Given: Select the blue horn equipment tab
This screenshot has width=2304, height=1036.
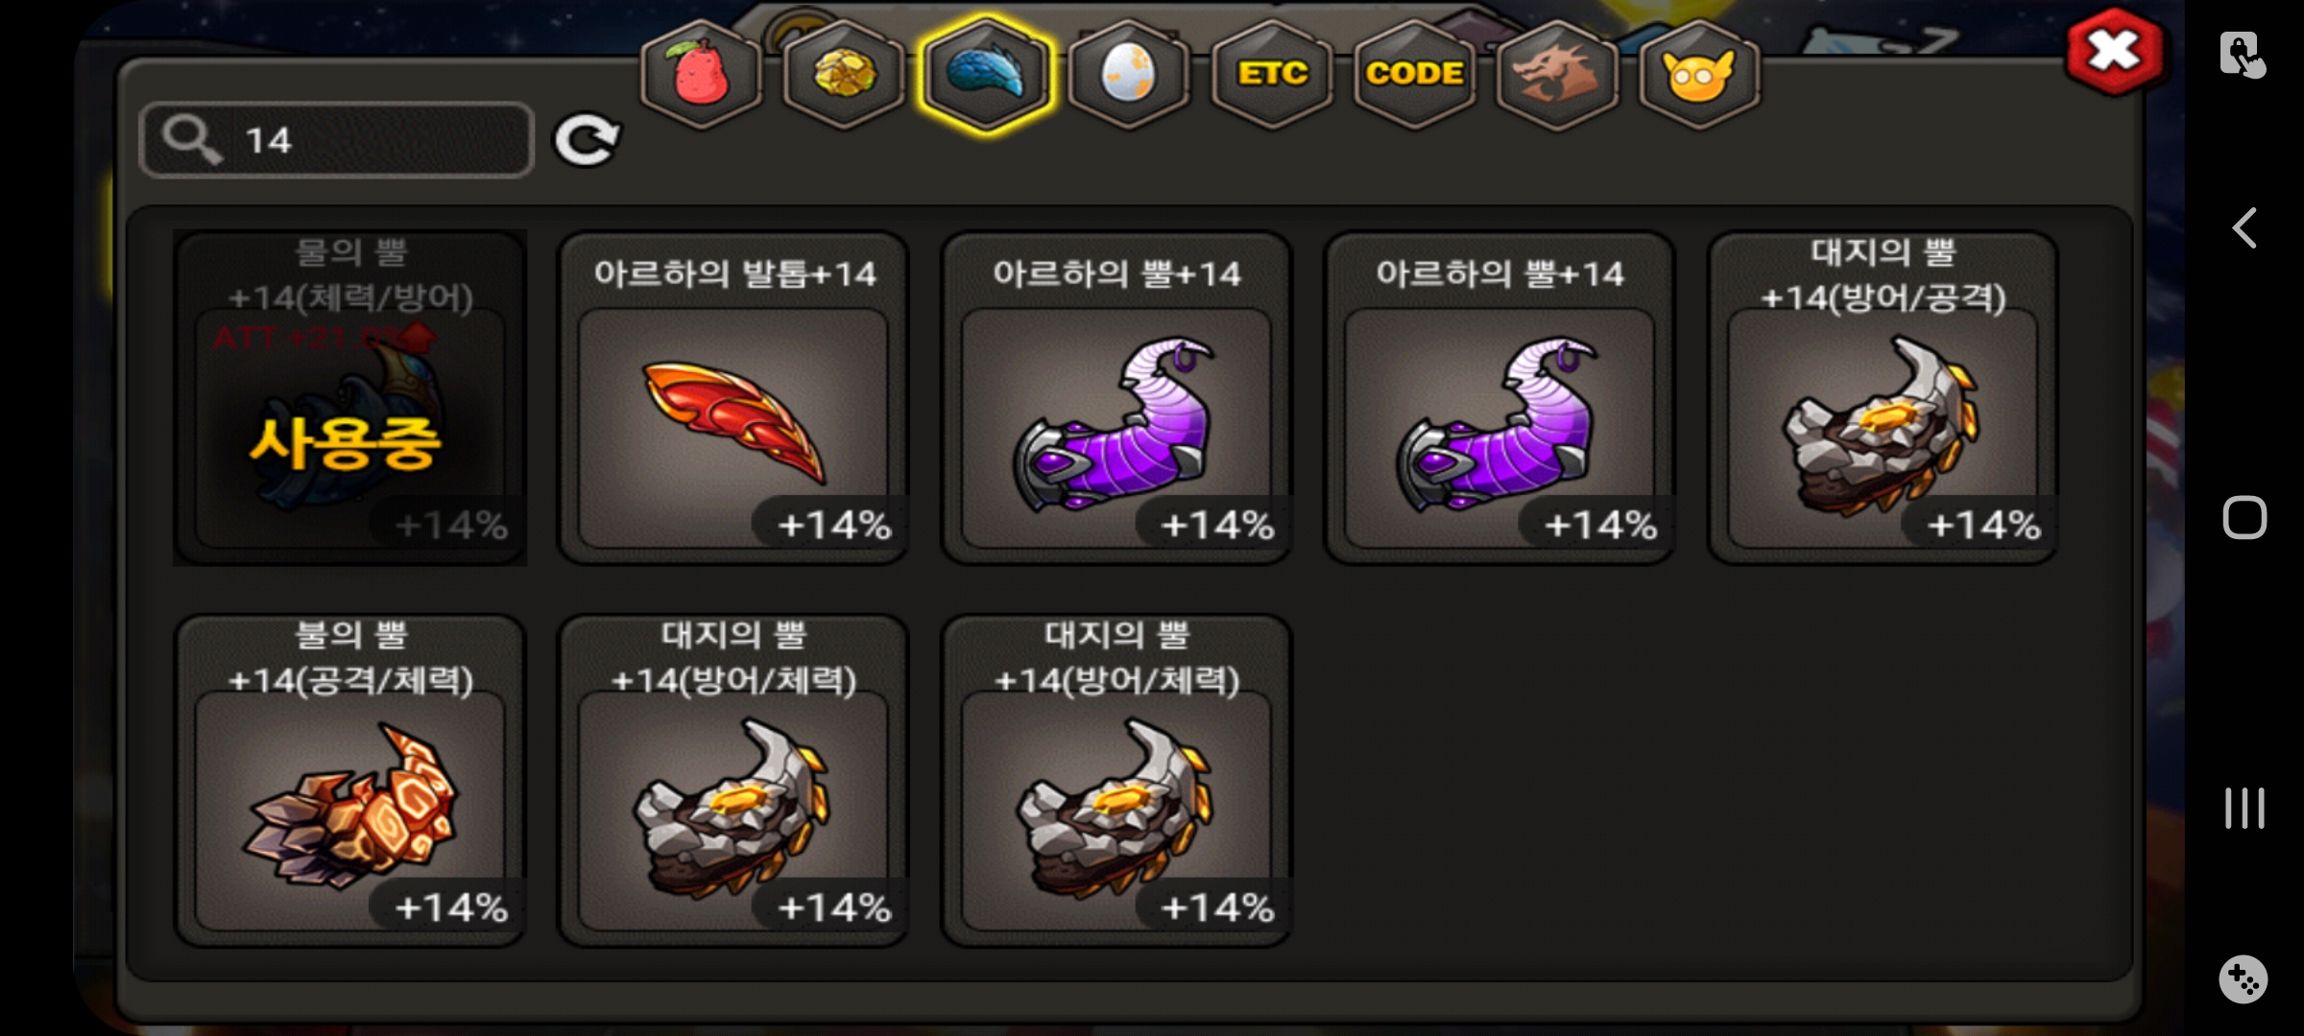Looking at the screenshot, I should tap(986, 75).
